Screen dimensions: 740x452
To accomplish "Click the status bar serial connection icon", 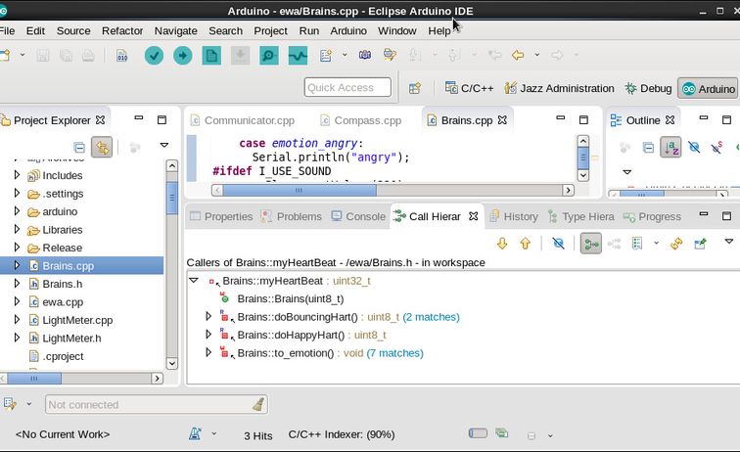I will pyautogui.click(x=10, y=404).
